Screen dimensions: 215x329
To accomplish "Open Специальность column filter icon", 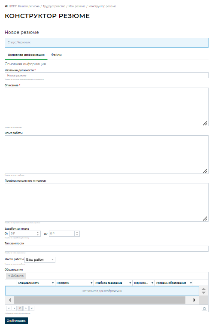I will pyautogui.click(x=53, y=283).
